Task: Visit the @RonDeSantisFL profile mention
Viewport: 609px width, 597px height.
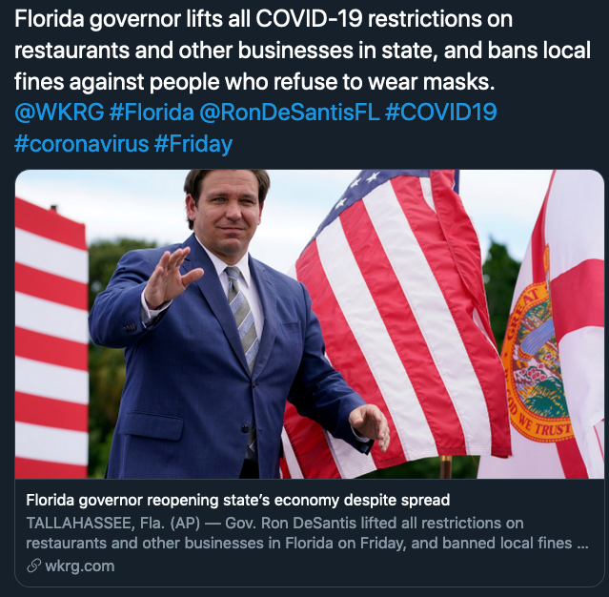Action: pyautogui.click(x=290, y=113)
